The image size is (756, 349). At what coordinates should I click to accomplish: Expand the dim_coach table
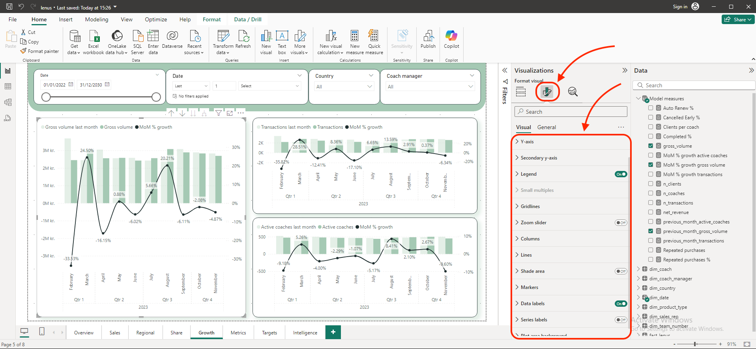pos(638,269)
